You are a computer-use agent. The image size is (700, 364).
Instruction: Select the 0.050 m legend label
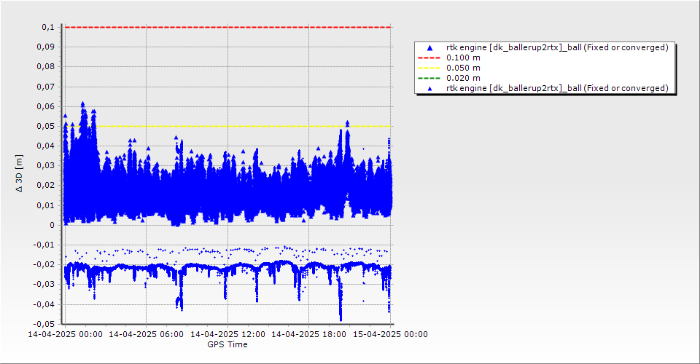pos(464,68)
